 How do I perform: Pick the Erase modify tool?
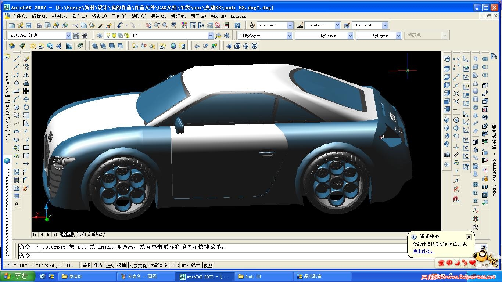coord(26,59)
